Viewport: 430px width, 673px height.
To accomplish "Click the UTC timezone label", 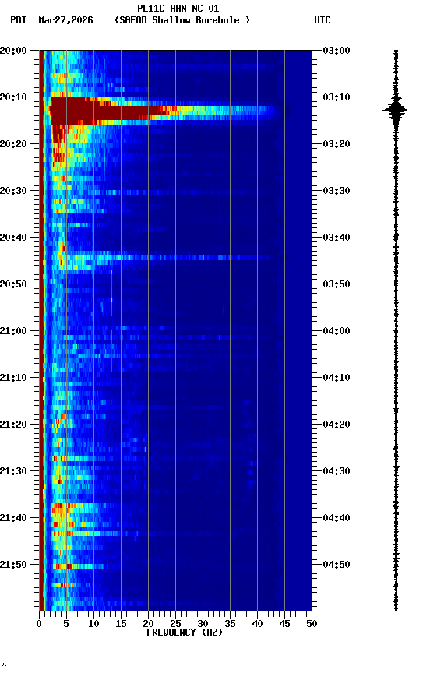I will pyautogui.click(x=322, y=20).
